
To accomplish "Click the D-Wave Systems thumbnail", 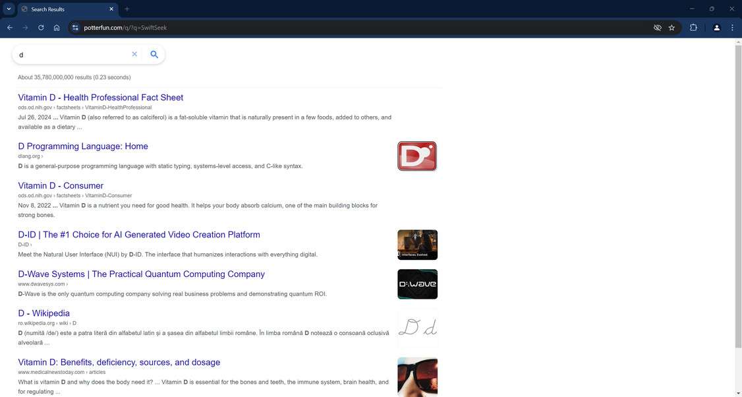I will coord(417,284).
